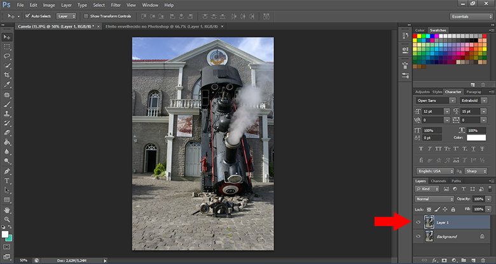This screenshot has width=496, height=264.
Task: Hide Layer 1 using its eye icon
Action: pos(418,223)
